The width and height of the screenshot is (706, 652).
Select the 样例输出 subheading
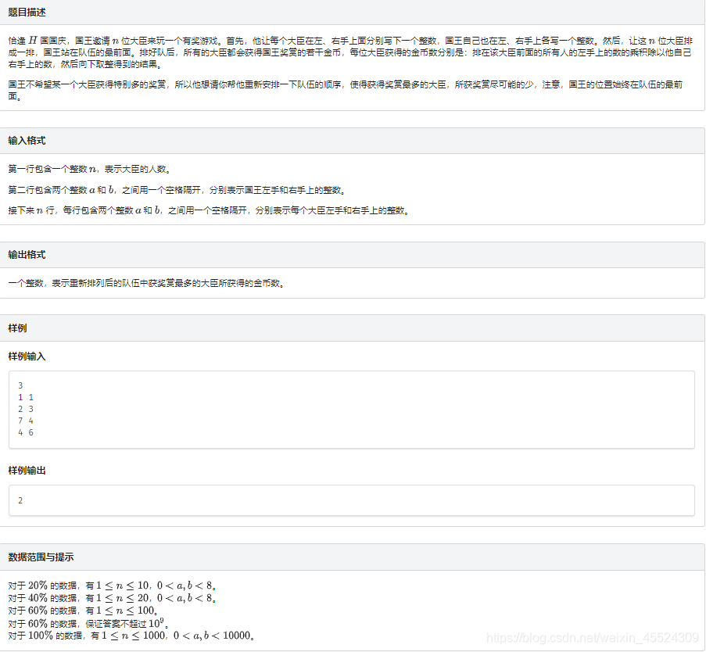point(27,471)
